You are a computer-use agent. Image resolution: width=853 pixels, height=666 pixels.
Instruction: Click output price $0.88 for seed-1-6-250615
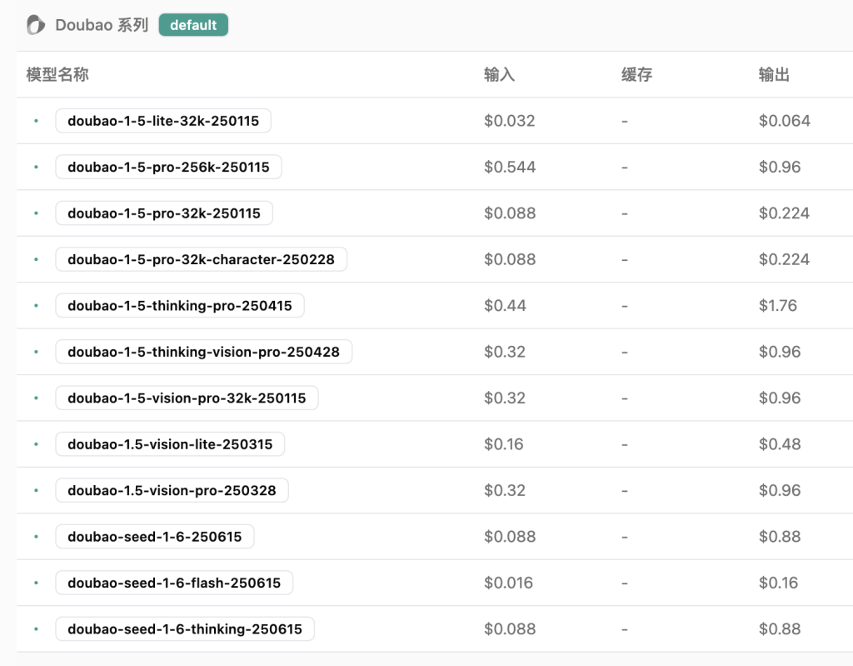[x=780, y=537]
